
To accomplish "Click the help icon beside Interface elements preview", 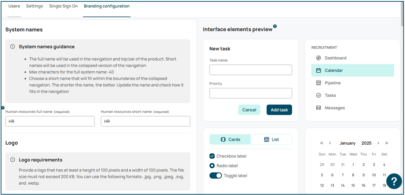I will click(x=275, y=26).
